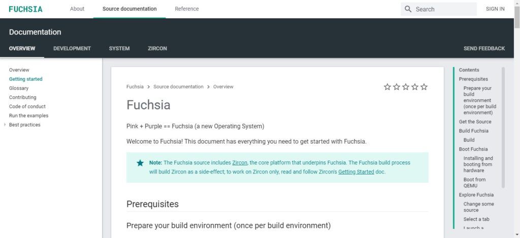The image size is (520, 238).
Task: Switch to the Overview section tab
Action: [22, 48]
